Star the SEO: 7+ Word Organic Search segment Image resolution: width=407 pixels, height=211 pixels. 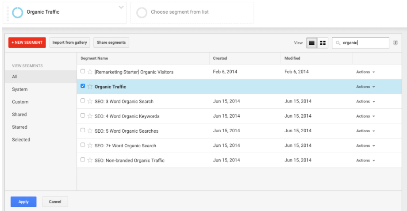click(90, 146)
